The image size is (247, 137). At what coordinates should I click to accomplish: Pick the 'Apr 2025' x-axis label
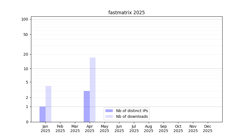click(90, 129)
